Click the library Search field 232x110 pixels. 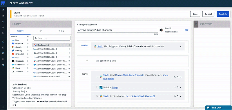52,38
